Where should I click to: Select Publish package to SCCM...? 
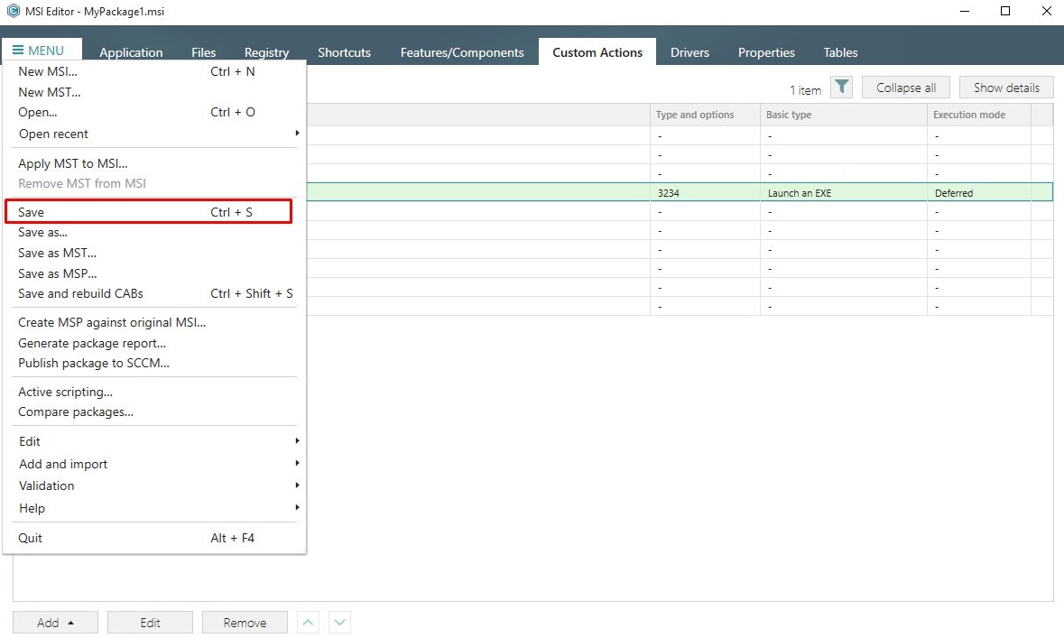pyautogui.click(x=154, y=363)
